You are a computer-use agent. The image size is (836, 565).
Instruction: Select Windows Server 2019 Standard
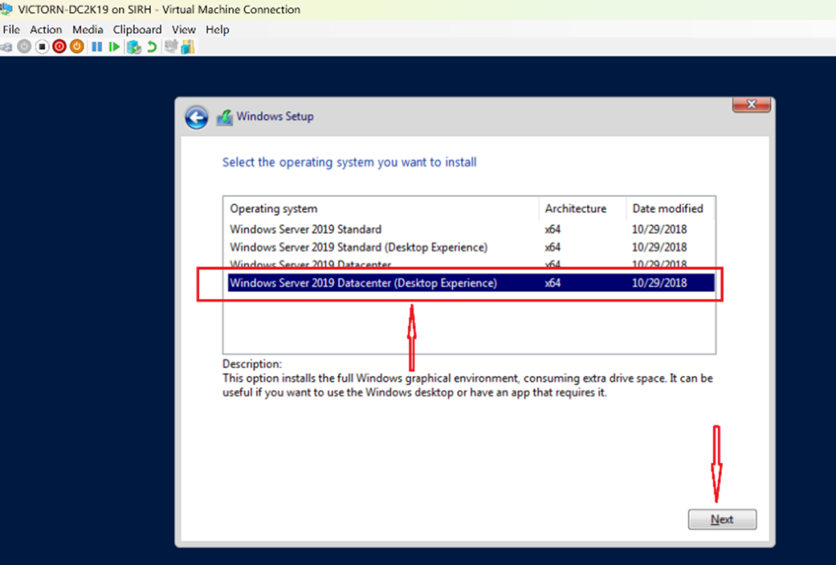tap(471, 229)
